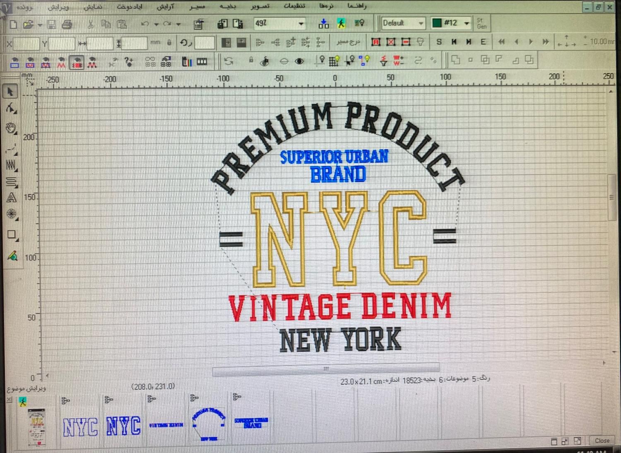Expand the 49% zoom dropdown
621x453 pixels.
coord(301,24)
